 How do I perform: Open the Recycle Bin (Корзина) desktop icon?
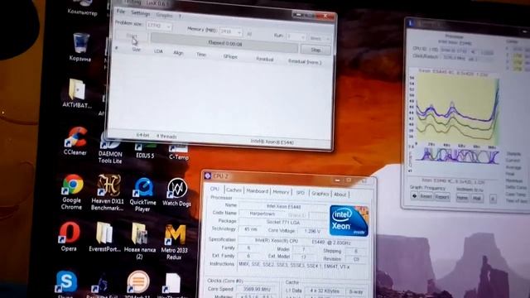tap(80, 47)
